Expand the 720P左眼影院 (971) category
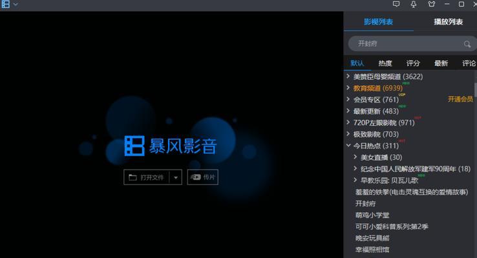The height and width of the screenshot is (258, 477). coord(348,123)
